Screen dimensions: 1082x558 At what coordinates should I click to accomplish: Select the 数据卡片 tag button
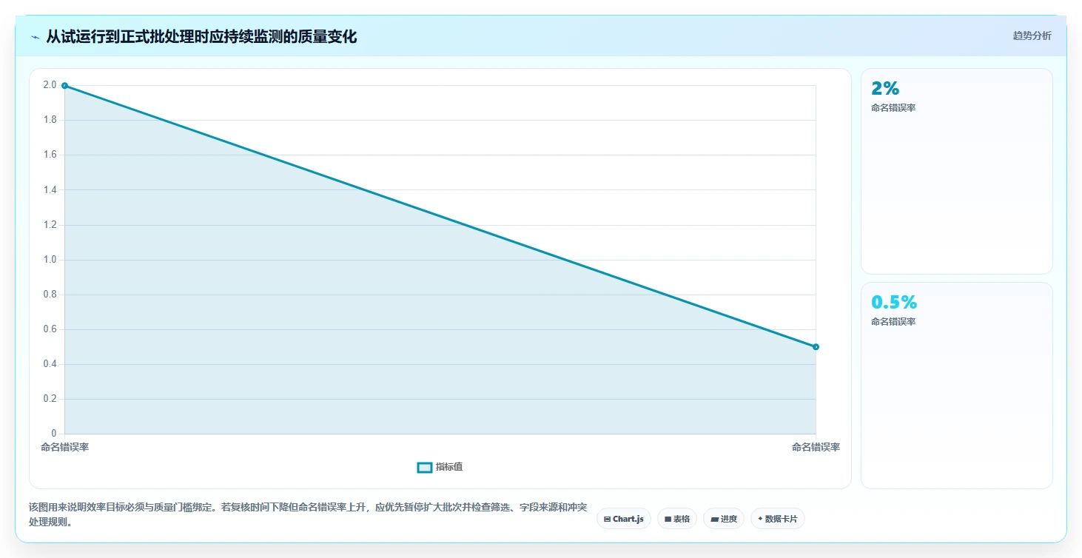pyautogui.click(x=777, y=519)
